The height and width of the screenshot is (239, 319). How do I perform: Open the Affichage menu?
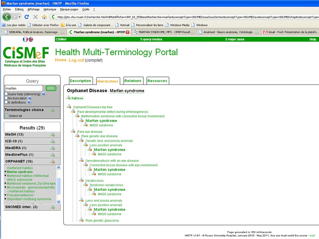click(x=34, y=9)
